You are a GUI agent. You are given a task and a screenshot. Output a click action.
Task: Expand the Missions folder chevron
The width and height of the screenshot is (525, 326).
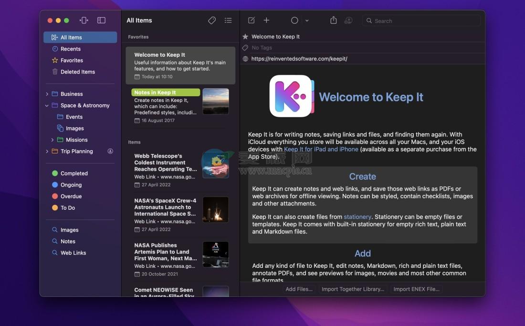click(52, 140)
